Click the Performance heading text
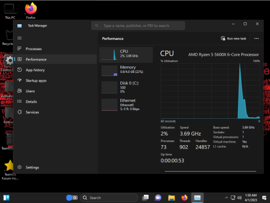270x203 pixels. pos(113,39)
